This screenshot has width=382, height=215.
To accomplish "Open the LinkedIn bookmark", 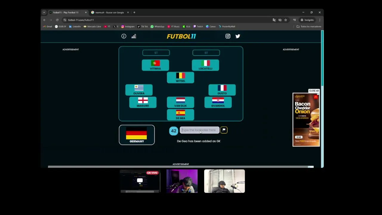I will [x=75, y=27].
